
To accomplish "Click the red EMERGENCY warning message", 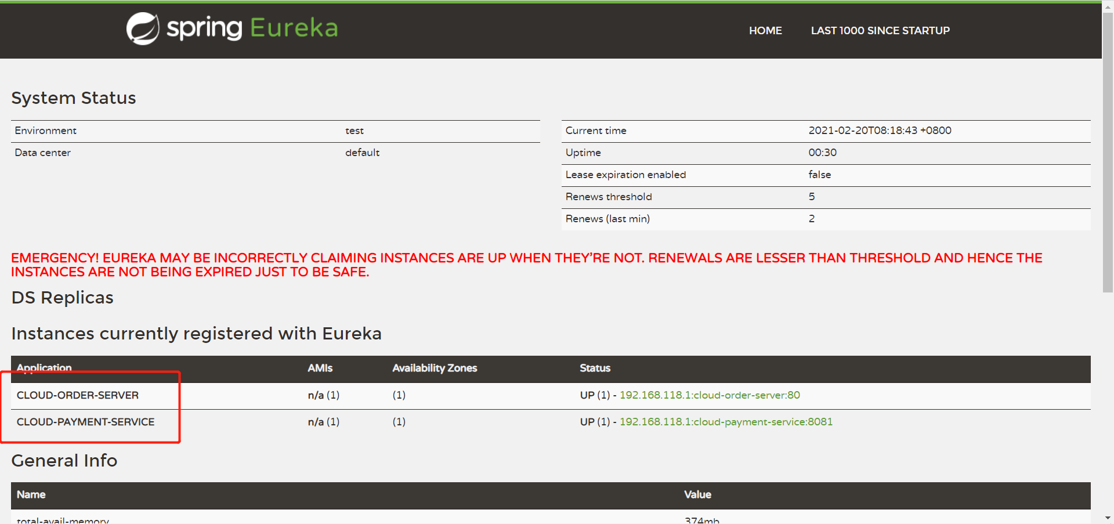I will coord(527,265).
